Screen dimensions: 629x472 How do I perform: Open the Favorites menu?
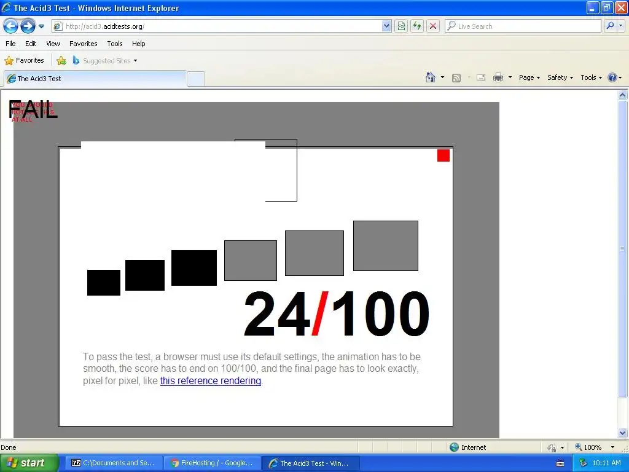(83, 44)
